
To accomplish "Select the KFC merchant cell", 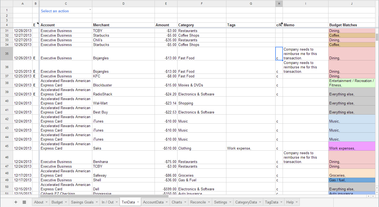I will point(123,76).
